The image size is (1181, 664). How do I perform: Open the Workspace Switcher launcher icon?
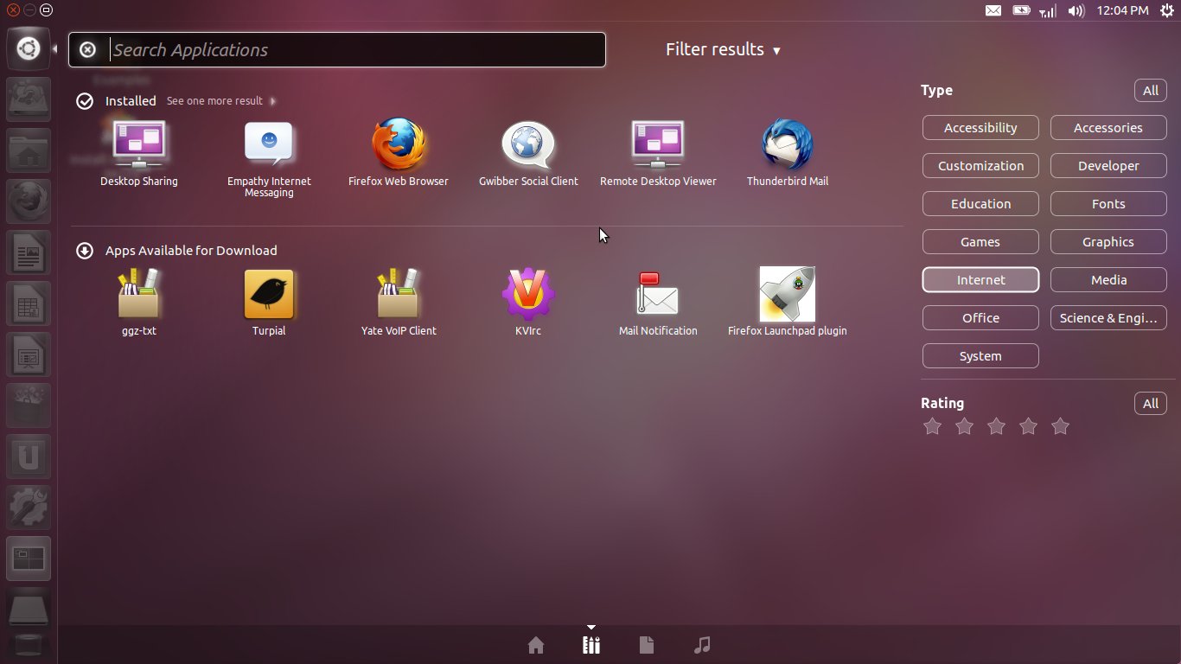tap(29, 559)
